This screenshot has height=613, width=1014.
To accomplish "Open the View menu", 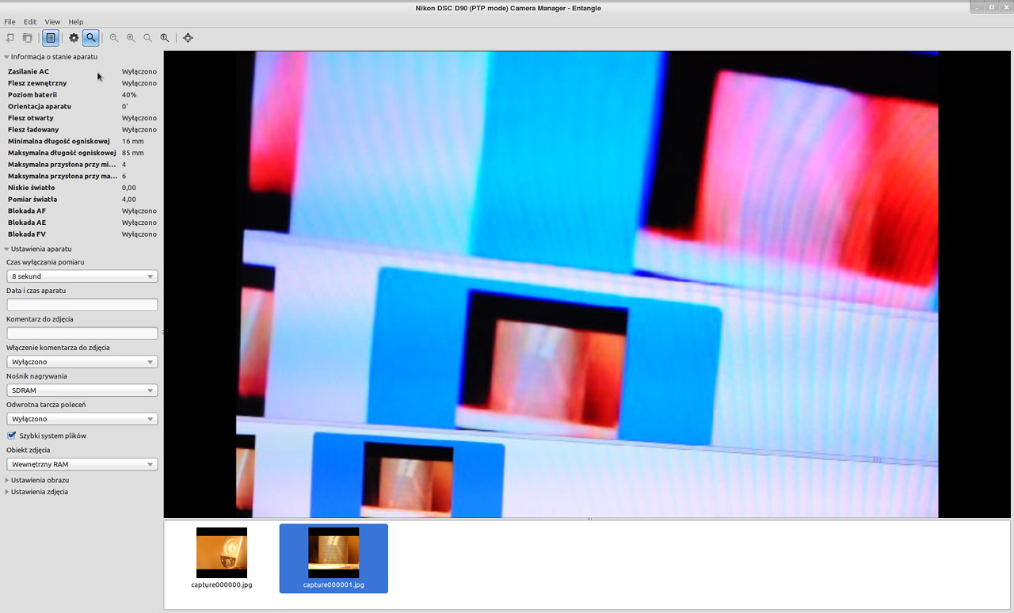I will (x=52, y=21).
